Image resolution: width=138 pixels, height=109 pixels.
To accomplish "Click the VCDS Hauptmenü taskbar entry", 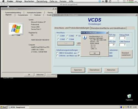I will [18, 107].
